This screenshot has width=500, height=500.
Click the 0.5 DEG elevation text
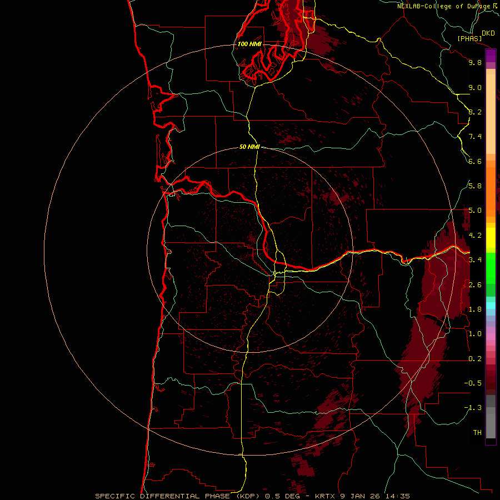pyautogui.click(x=283, y=496)
